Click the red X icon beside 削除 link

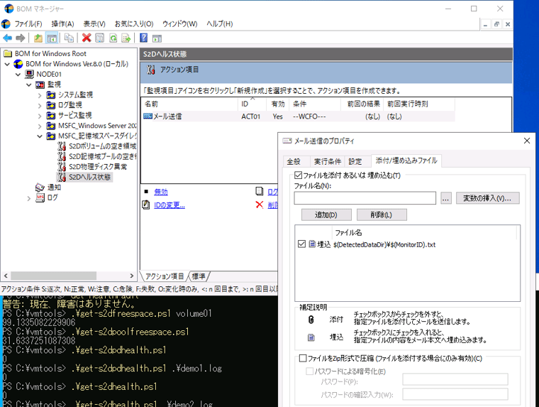click(x=260, y=205)
